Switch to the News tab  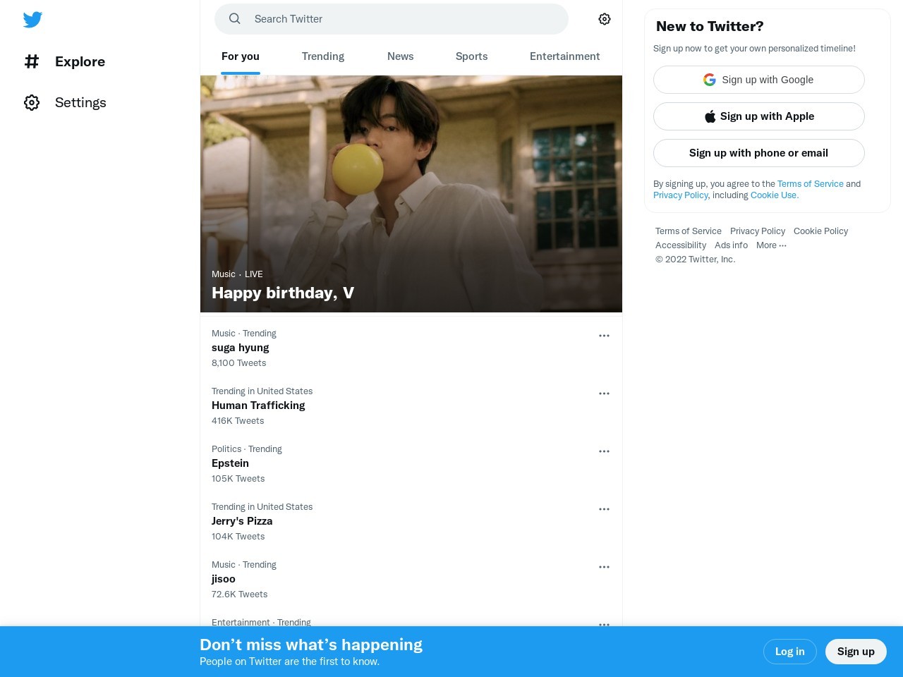click(x=401, y=56)
